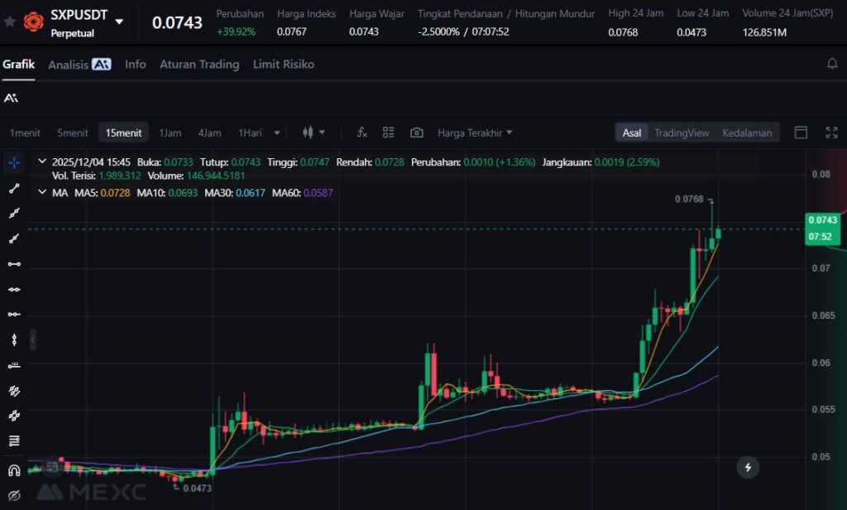Viewport: 847px width, 510px height.
Task: Open the Aturan Trading tab
Action: point(199,64)
